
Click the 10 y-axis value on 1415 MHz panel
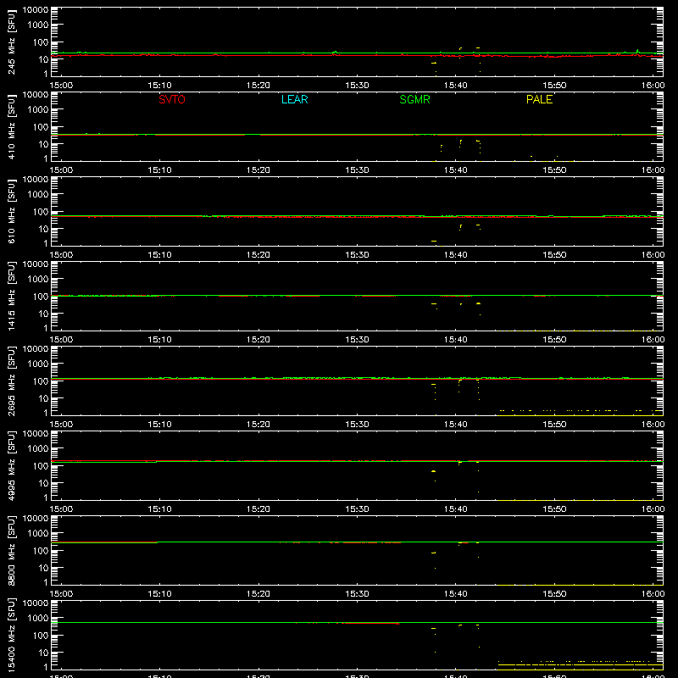(43, 314)
